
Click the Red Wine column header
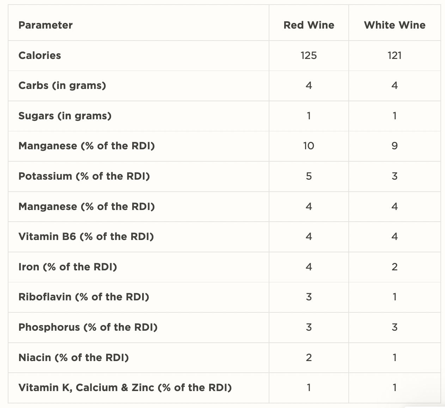309,25
